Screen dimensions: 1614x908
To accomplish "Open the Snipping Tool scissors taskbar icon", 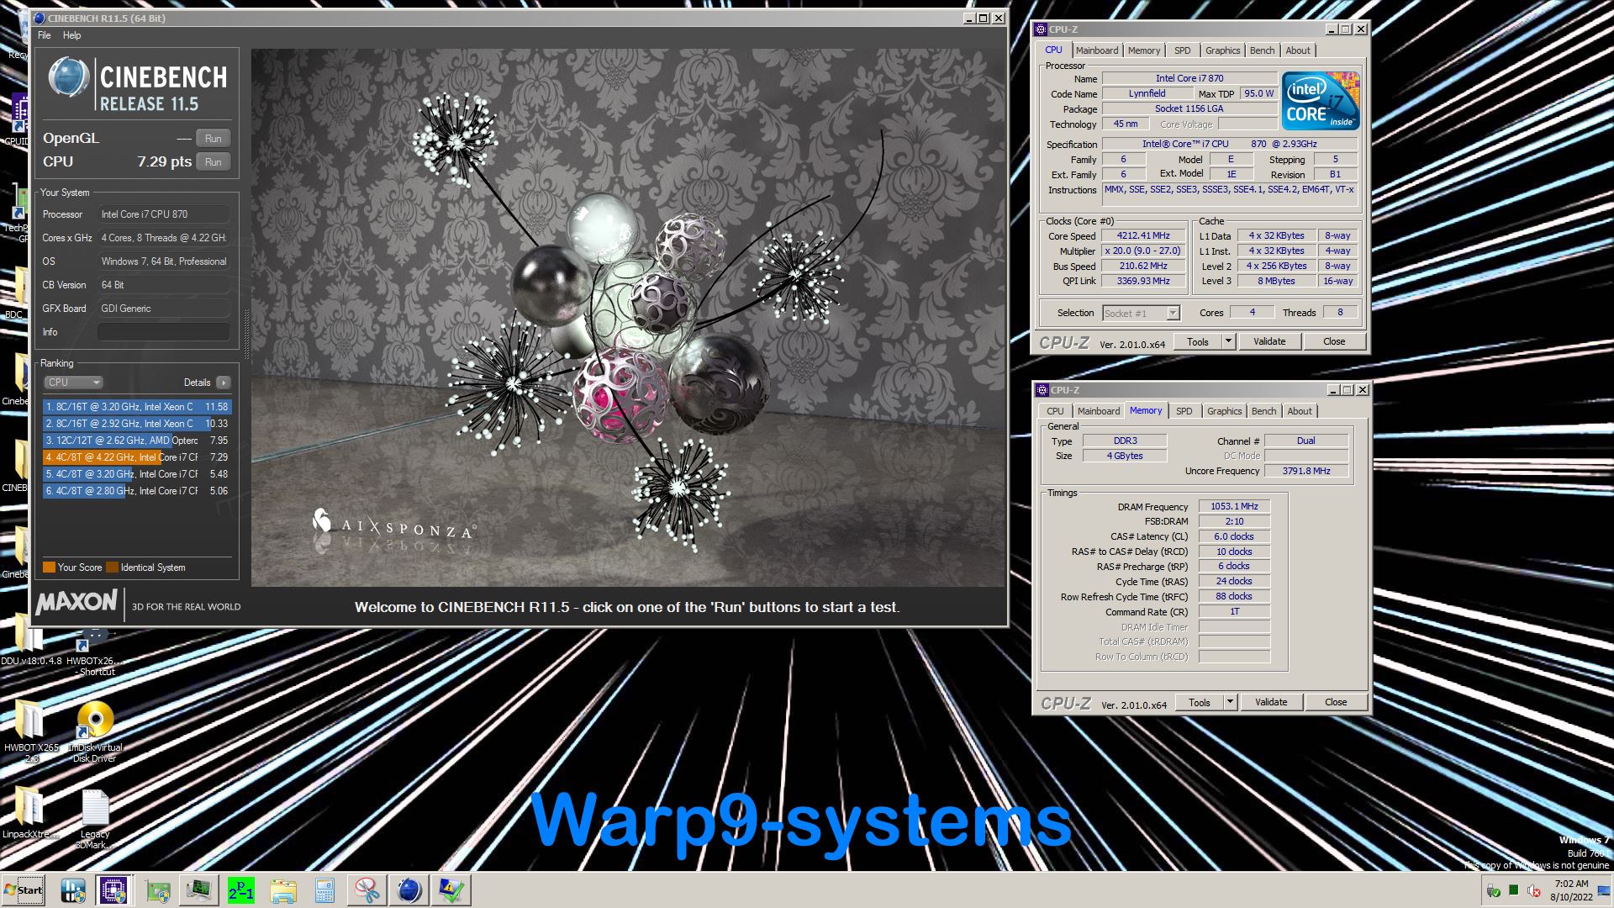I will coord(367,890).
